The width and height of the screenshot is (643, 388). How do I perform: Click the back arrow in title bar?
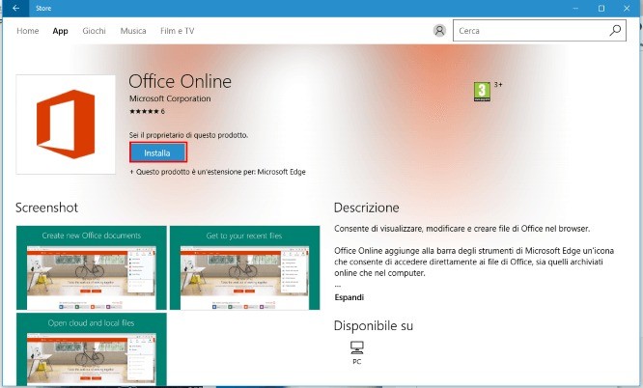click(16, 8)
